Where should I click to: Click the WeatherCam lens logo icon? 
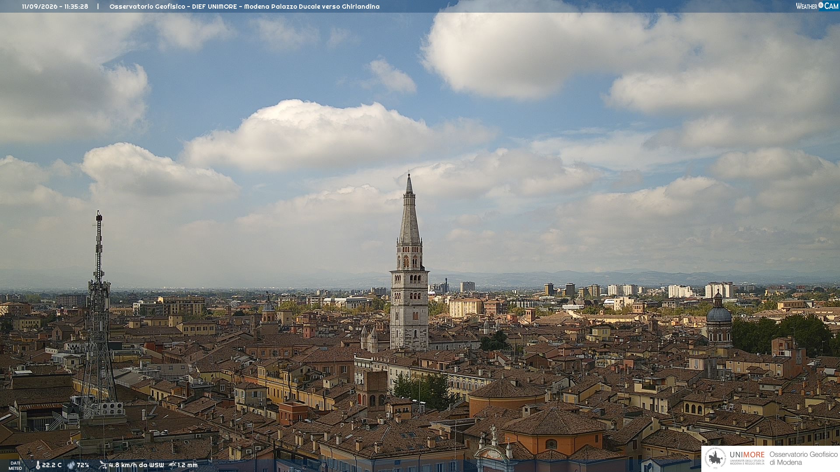coord(821,6)
